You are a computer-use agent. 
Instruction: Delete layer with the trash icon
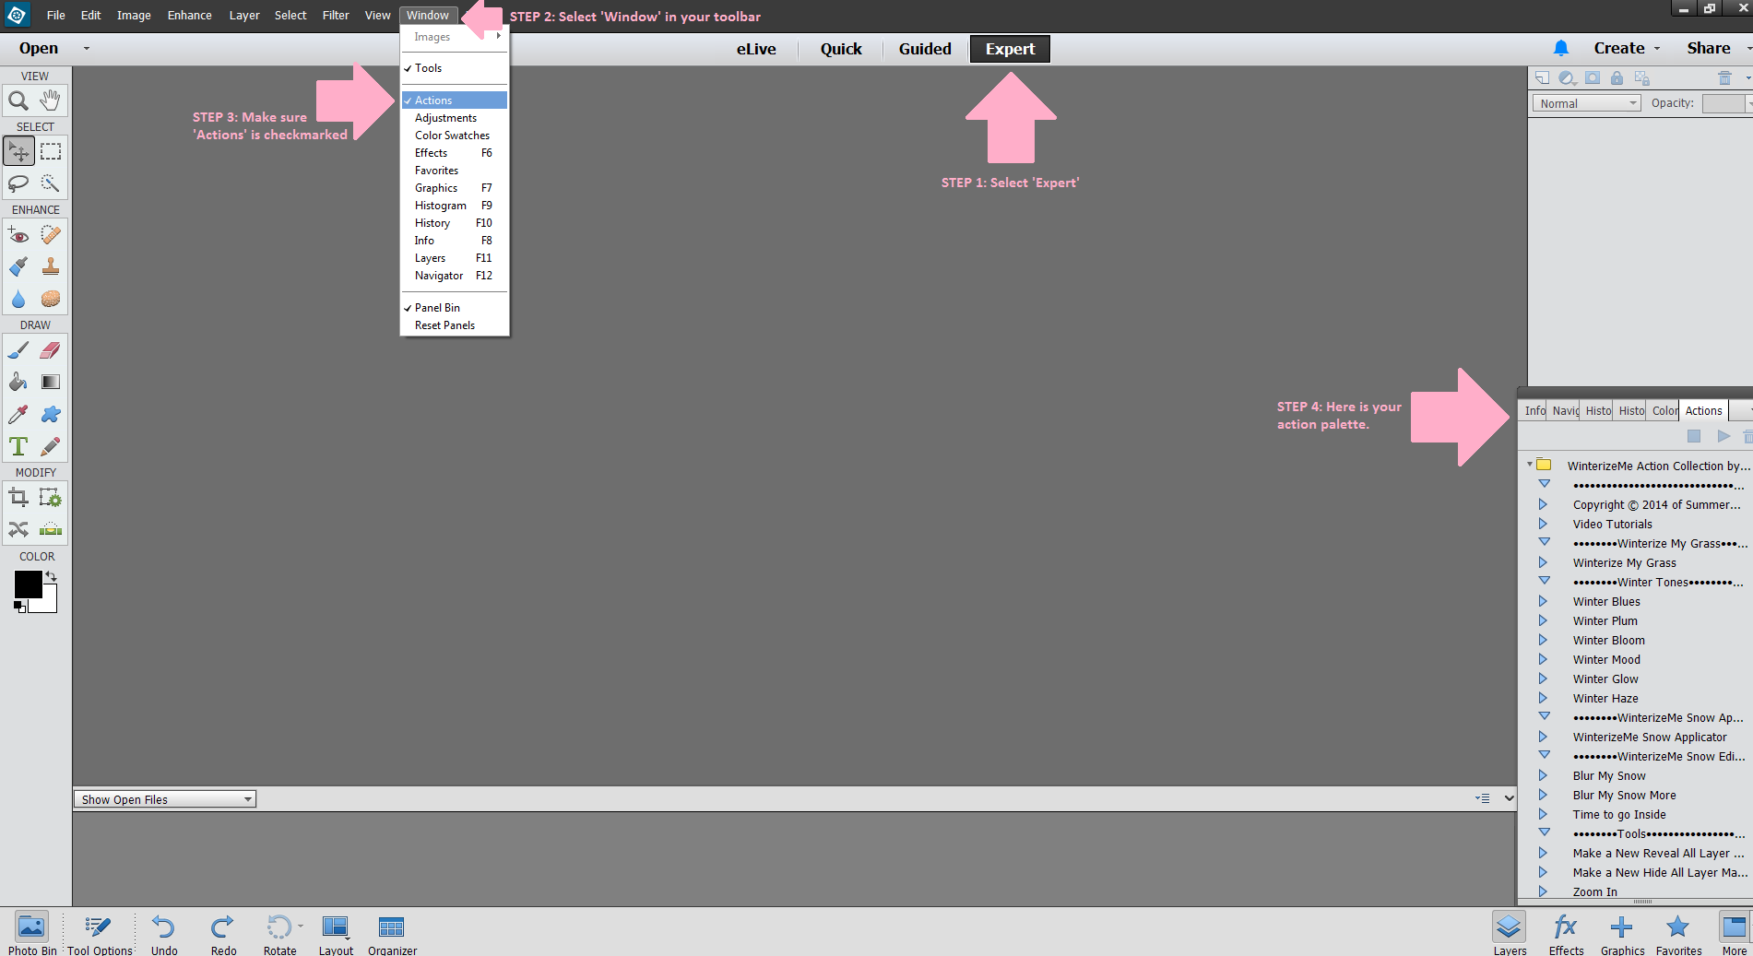tap(1724, 78)
